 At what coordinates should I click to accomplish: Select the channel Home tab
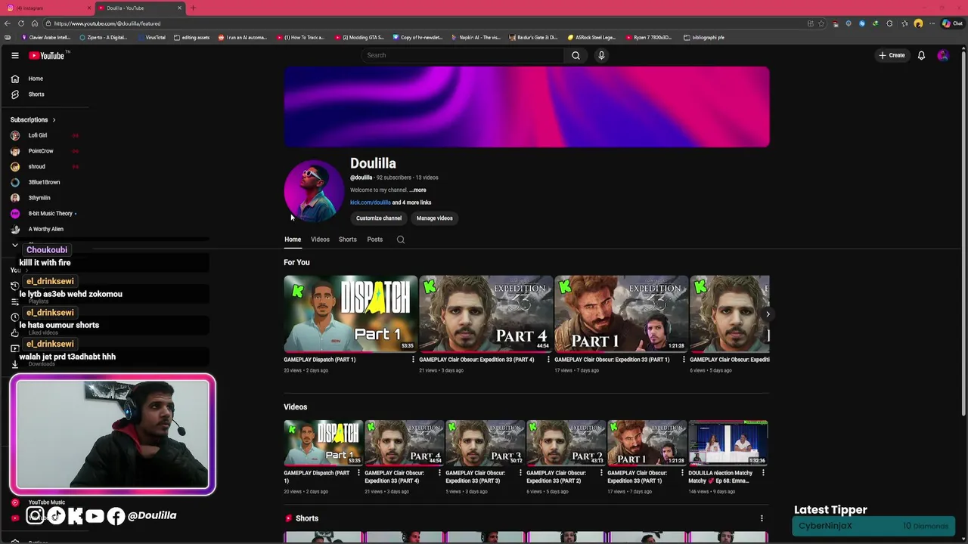click(x=293, y=240)
